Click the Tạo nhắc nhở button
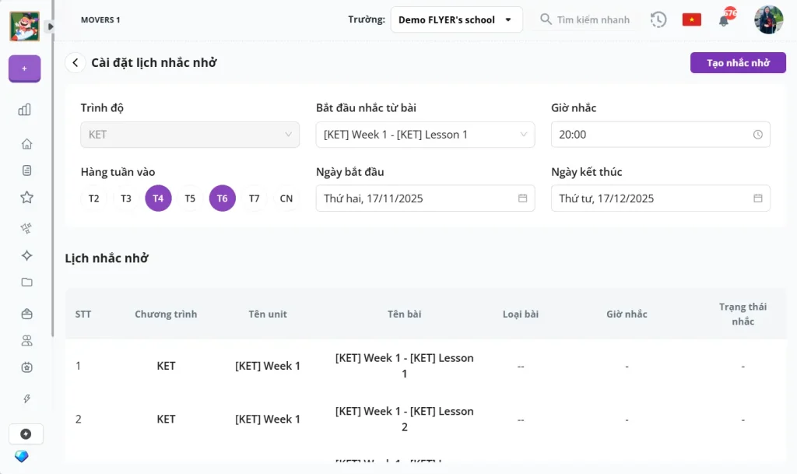The image size is (797, 474). 737,63
